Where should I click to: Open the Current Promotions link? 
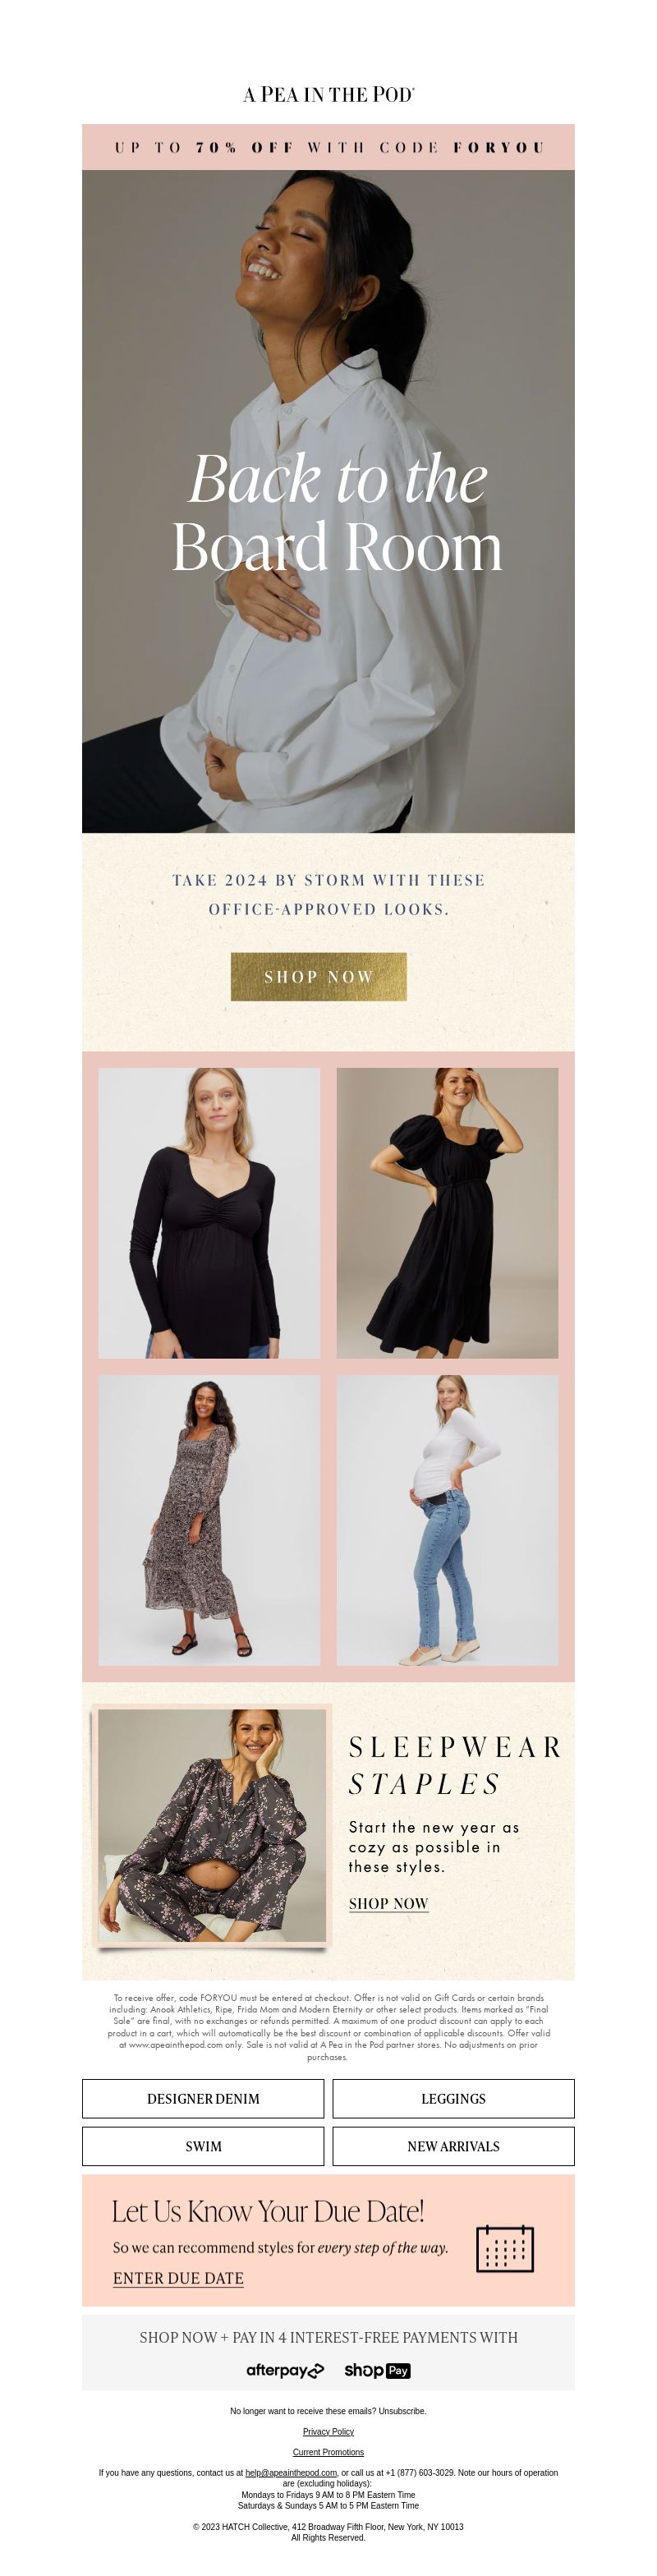pyautogui.click(x=328, y=2452)
